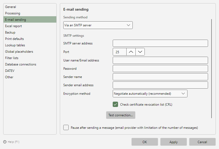Go to Backup settings

(x=30, y=32)
